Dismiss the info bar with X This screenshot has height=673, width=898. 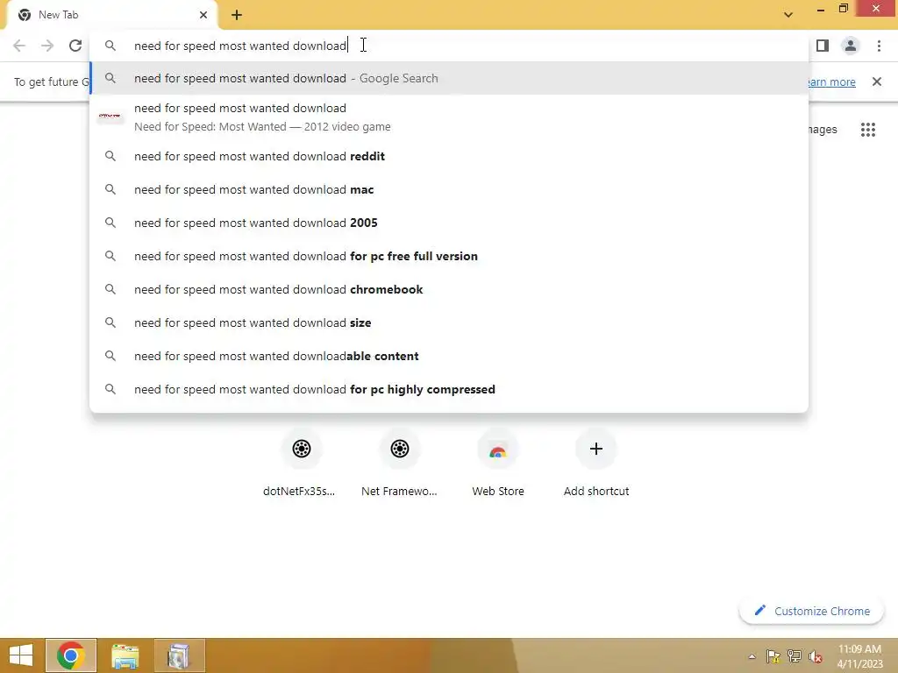tap(876, 81)
